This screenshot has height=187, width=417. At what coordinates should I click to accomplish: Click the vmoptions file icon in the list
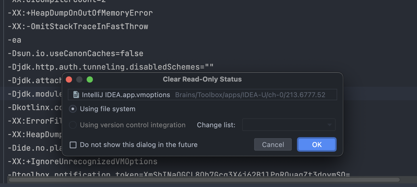coord(76,95)
